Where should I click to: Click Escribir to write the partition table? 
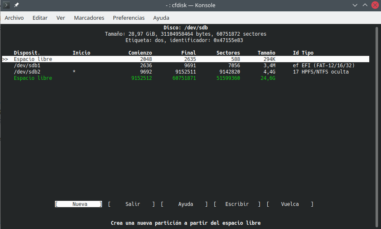click(x=237, y=204)
